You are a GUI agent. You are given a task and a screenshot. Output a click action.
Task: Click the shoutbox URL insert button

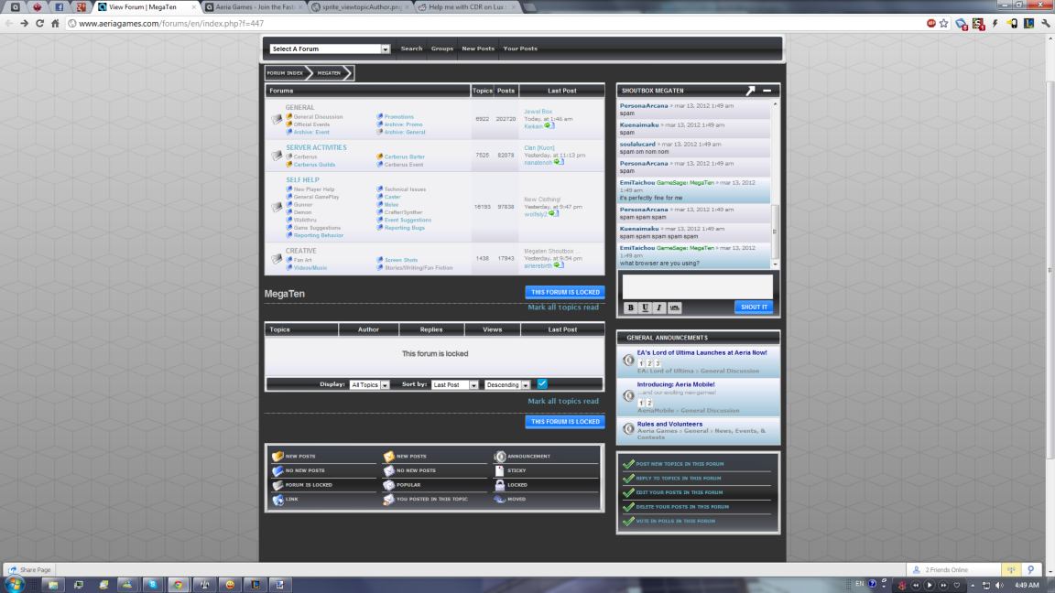674,307
